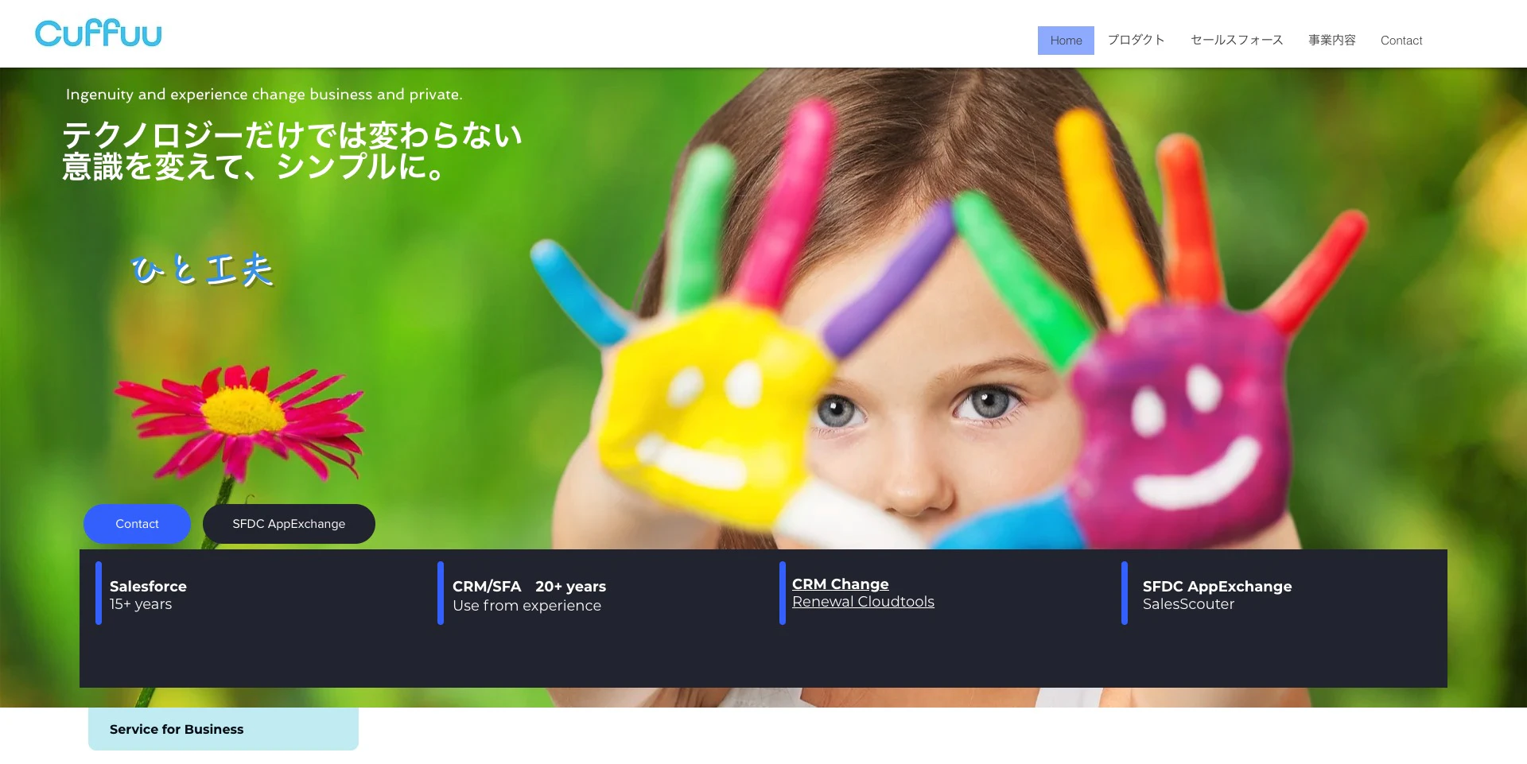Select the Service for Business tab

223,729
